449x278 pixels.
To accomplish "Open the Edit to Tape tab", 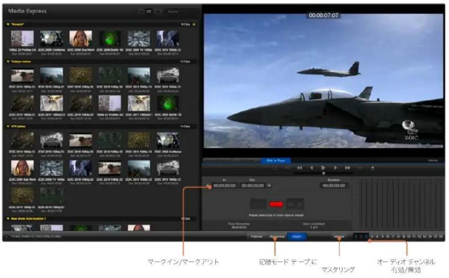I will (x=276, y=160).
